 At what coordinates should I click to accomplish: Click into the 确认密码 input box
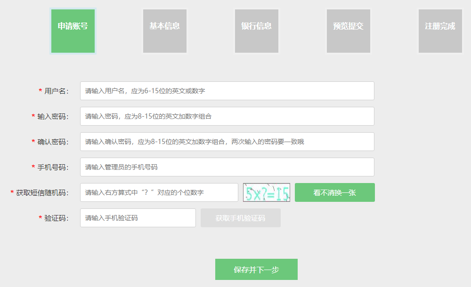(x=227, y=142)
